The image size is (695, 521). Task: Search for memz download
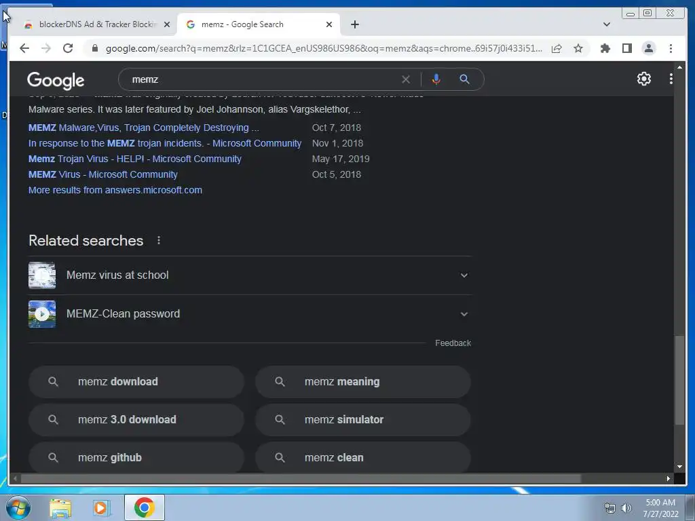pos(136,381)
